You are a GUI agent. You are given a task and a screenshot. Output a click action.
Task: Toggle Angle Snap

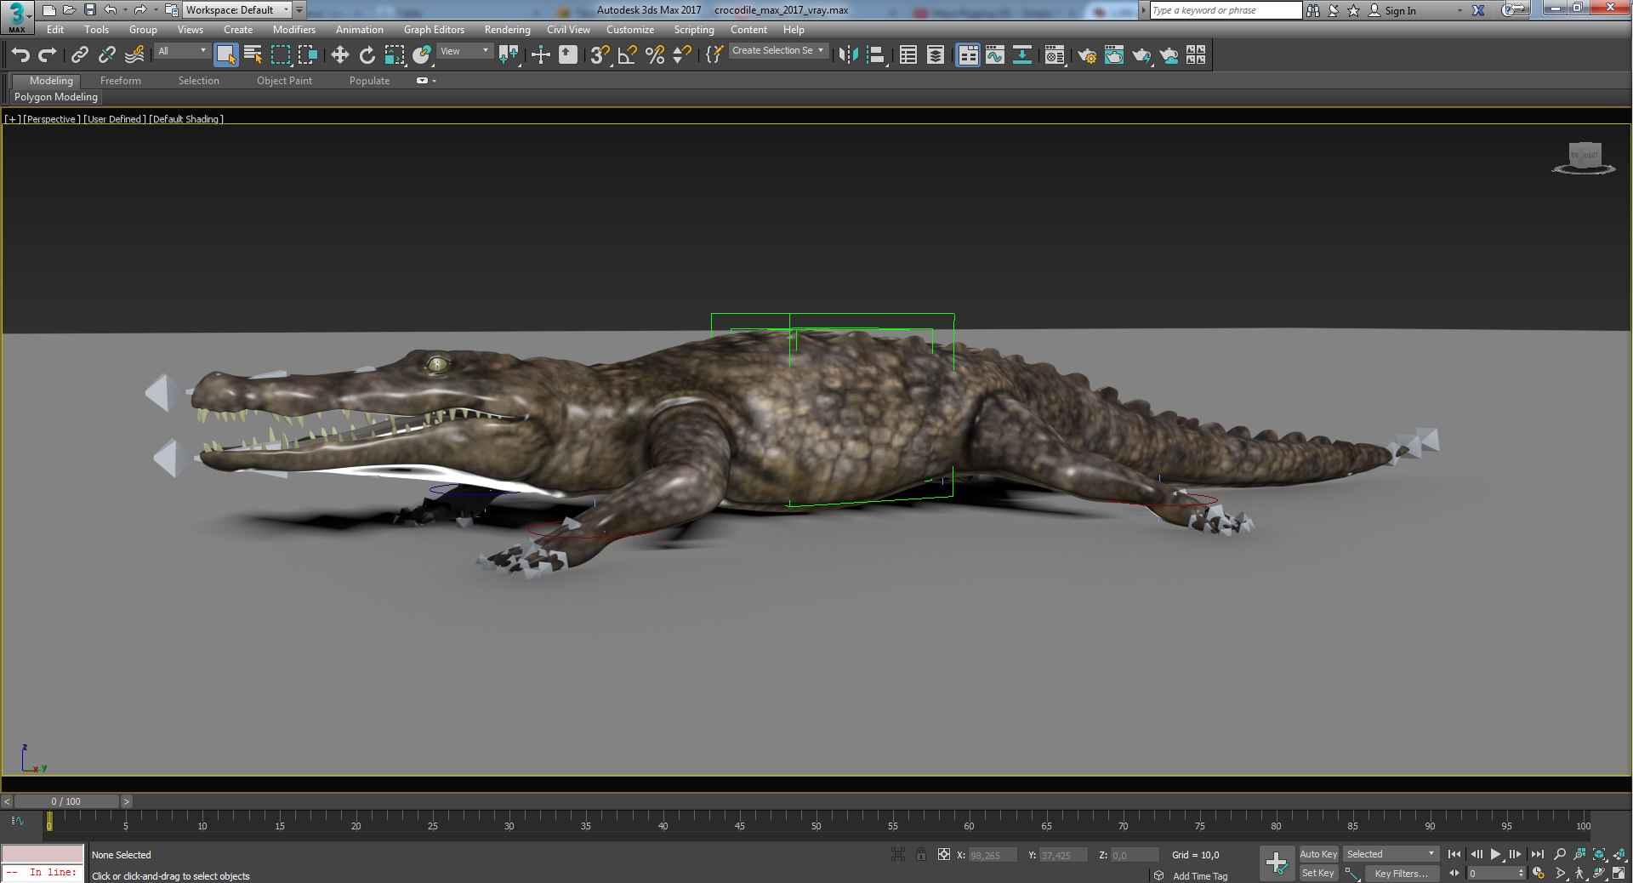[x=627, y=55]
